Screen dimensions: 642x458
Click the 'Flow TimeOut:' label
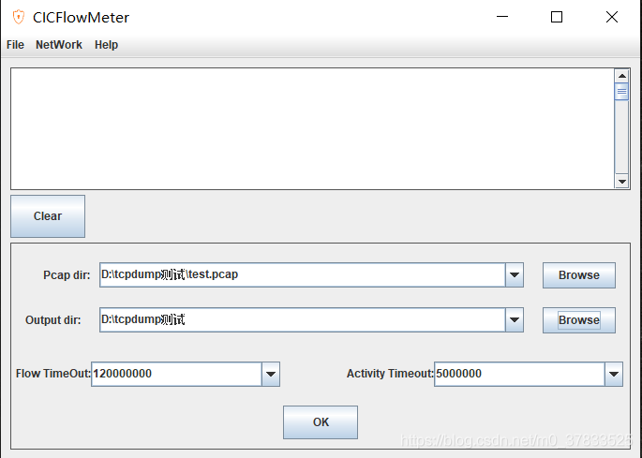(53, 374)
